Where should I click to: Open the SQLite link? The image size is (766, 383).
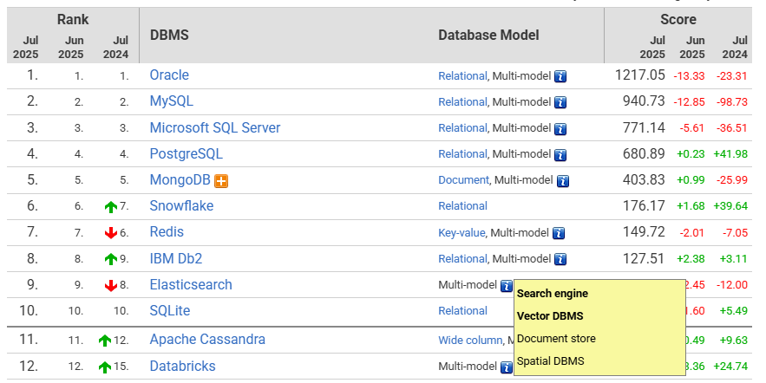pyautogui.click(x=169, y=311)
